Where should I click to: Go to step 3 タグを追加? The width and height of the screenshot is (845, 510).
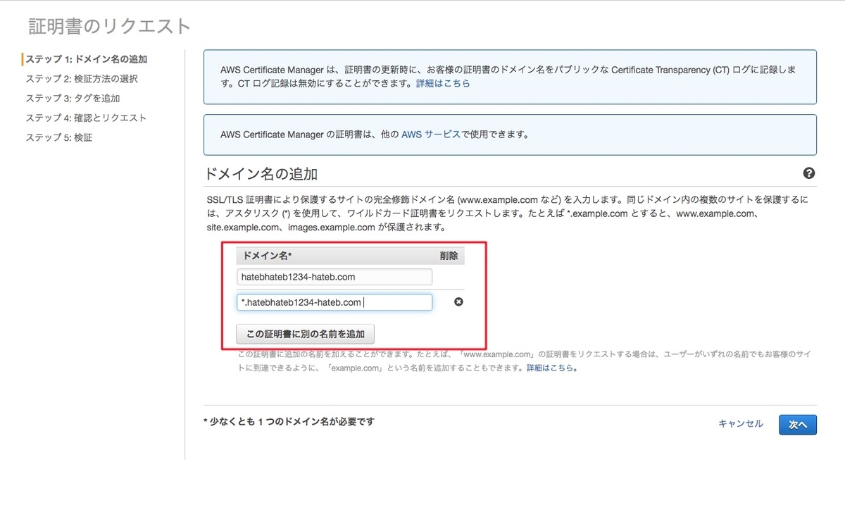[x=73, y=99]
